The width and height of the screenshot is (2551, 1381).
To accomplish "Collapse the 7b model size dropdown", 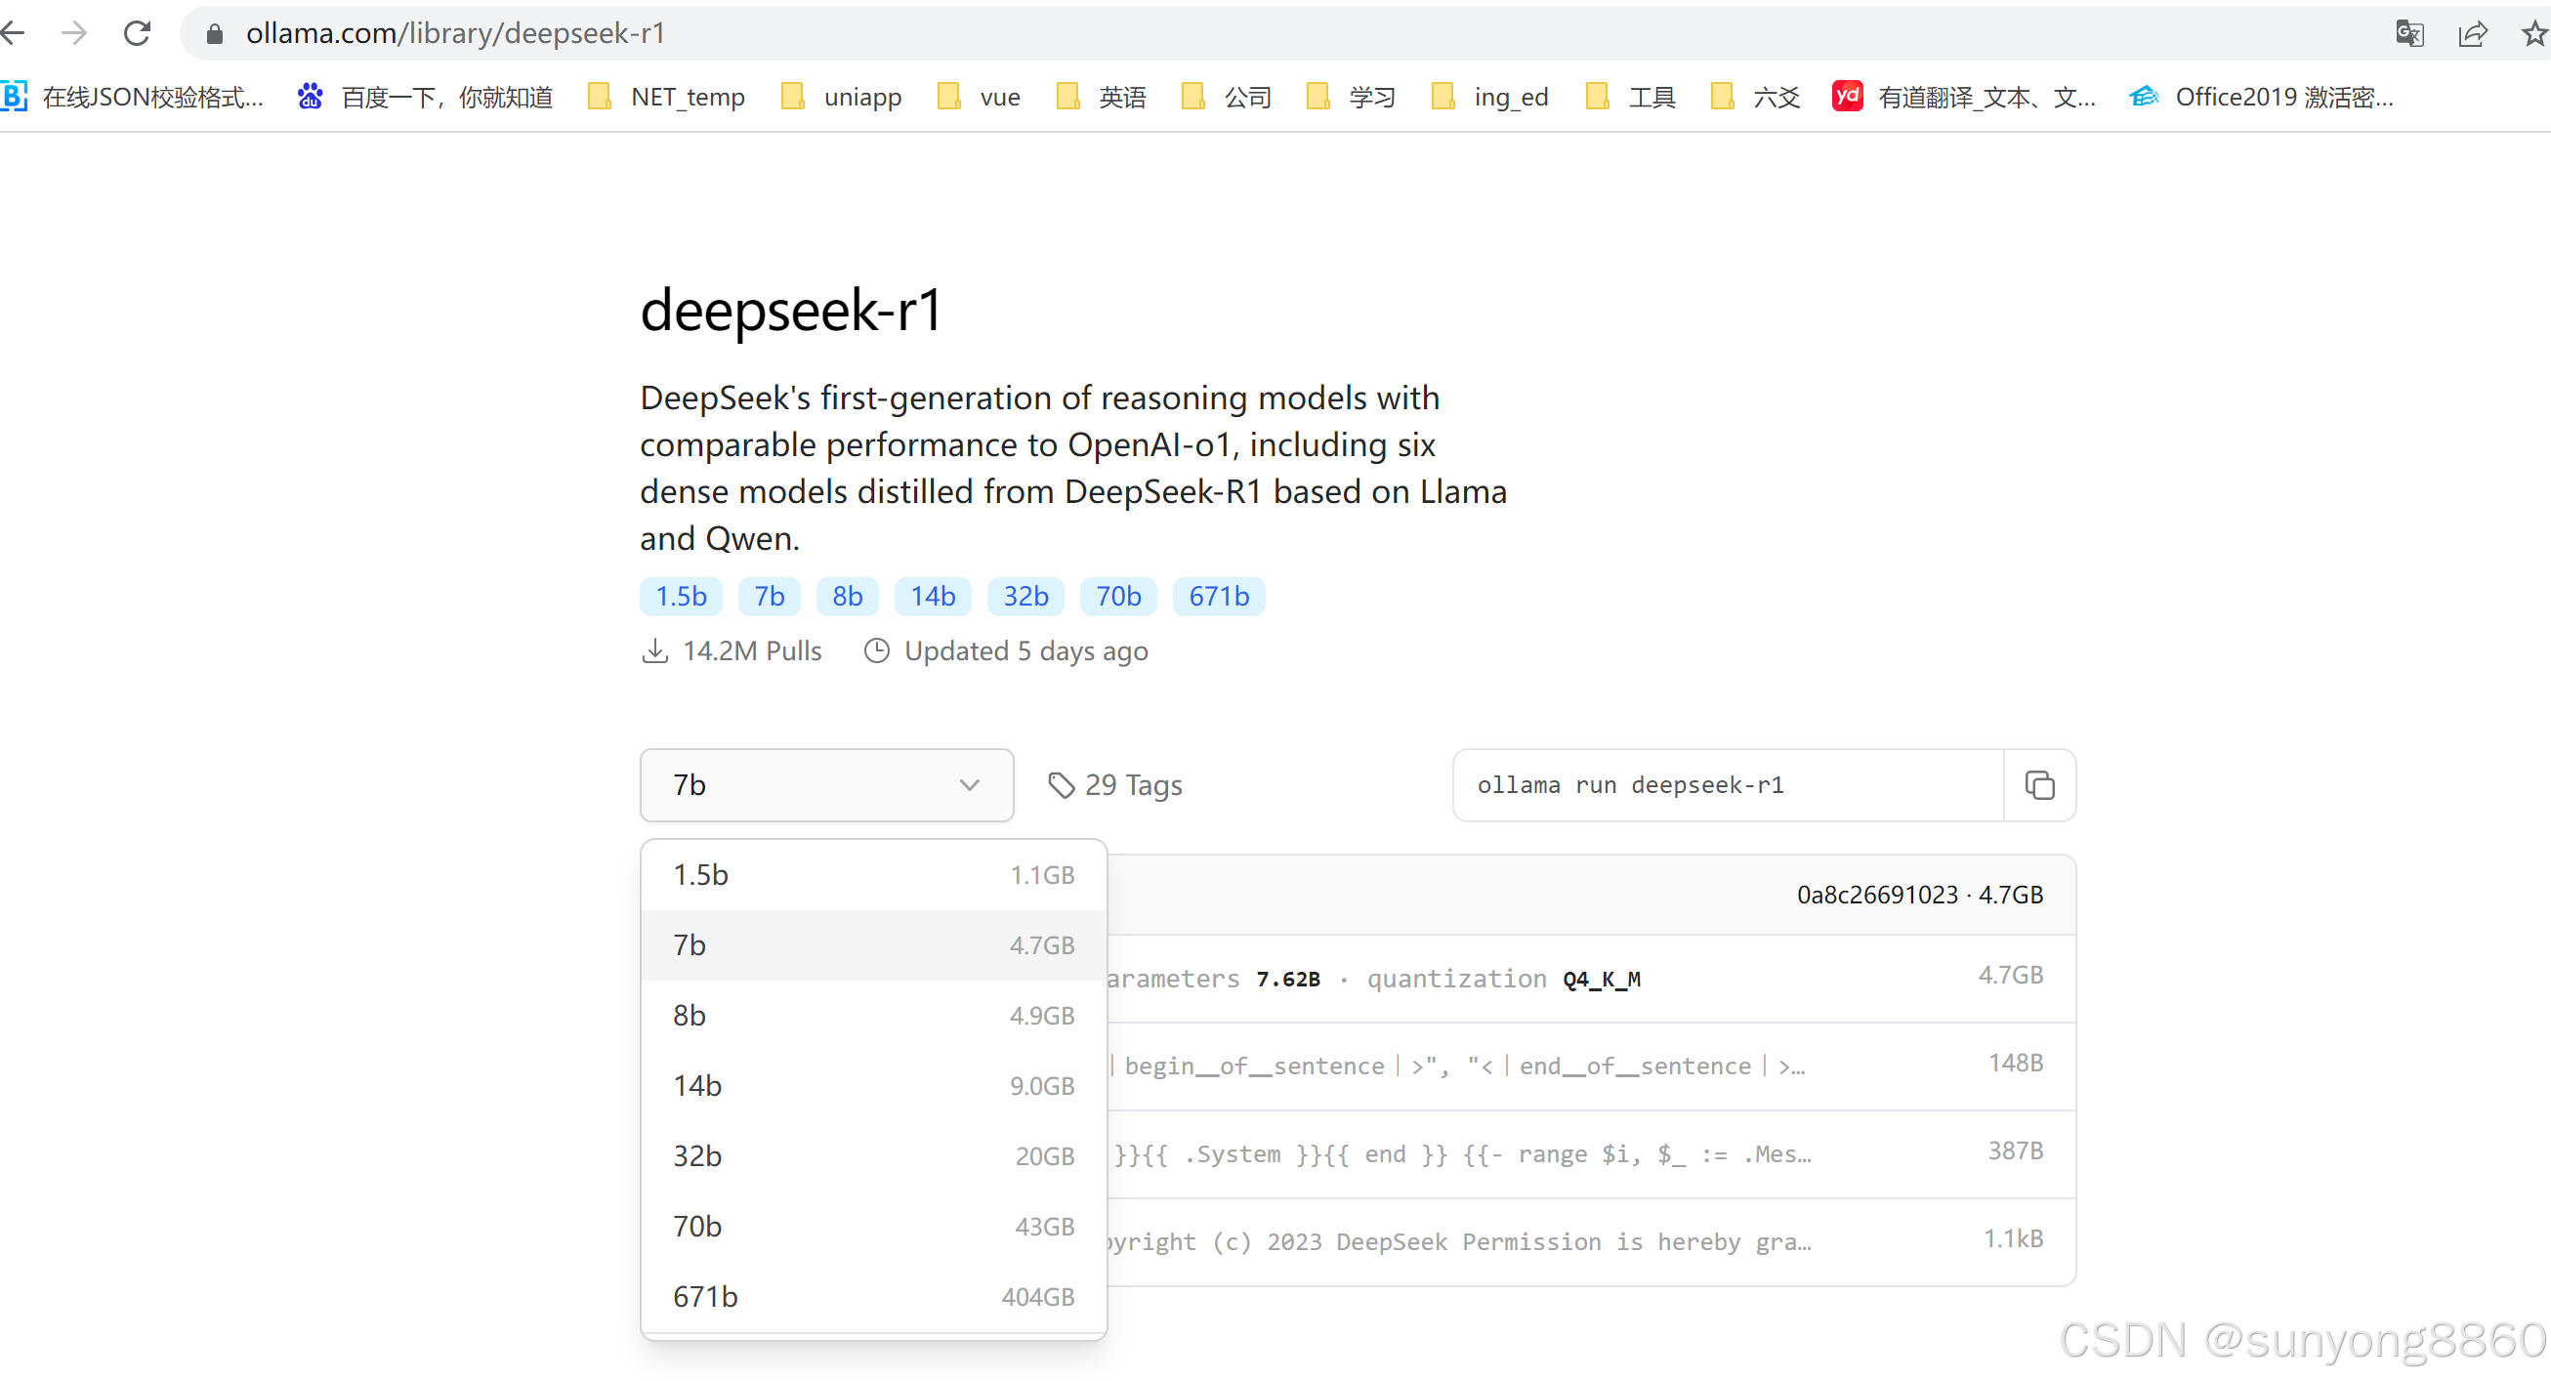I will (x=826, y=785).
